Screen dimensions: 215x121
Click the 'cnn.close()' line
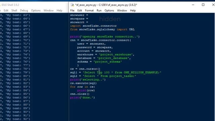click(80, 94)
